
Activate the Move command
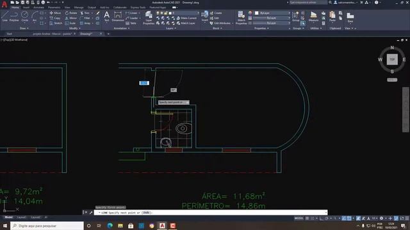pos(55,13)
